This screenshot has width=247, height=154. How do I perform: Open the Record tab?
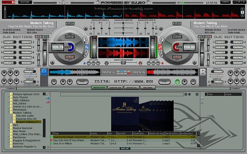[148, 88]
